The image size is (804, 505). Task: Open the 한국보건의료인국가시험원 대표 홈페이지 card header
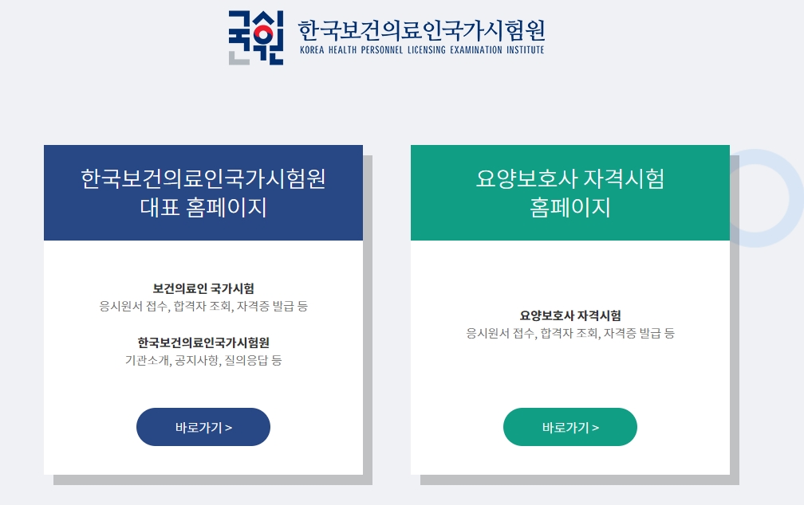[203, 192]
